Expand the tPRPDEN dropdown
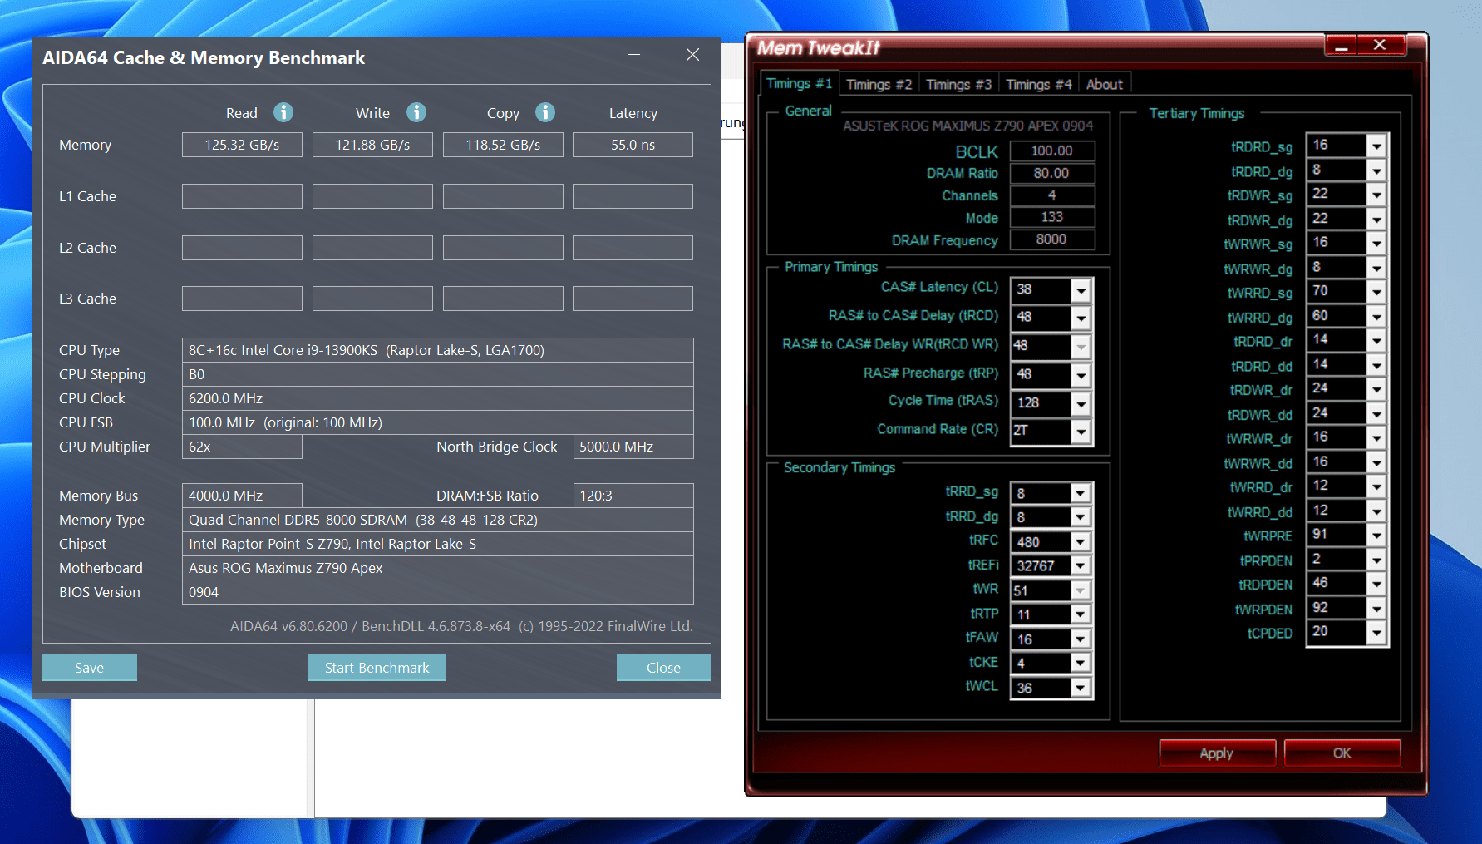The image size is (1482, 844). coord(1376,560)
